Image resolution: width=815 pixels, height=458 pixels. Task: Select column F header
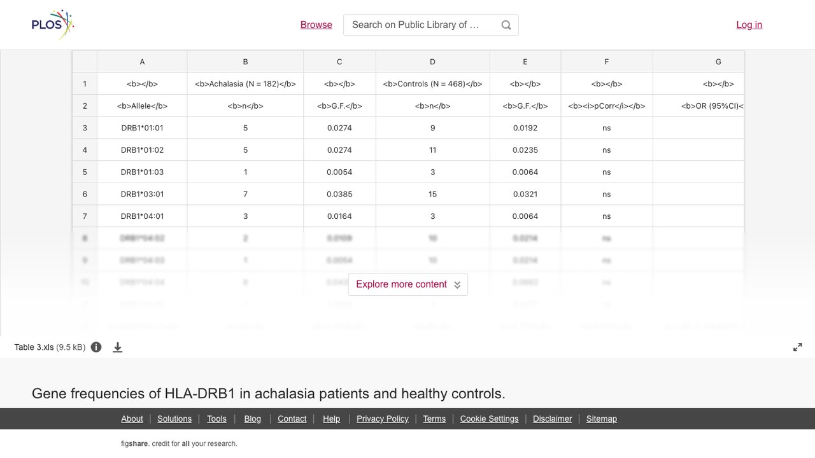[606, 62]
